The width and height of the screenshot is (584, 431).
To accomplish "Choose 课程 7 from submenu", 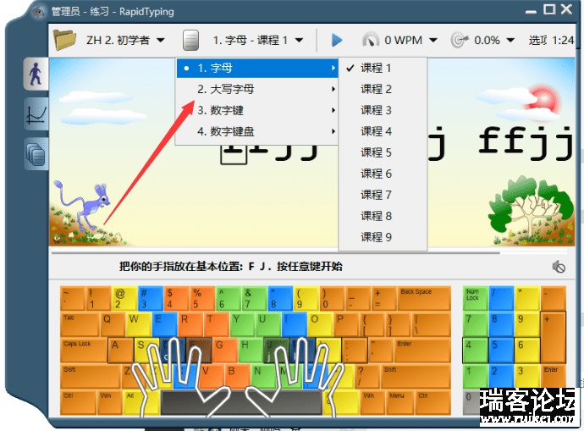I will pyautogui.click(x=383, y=195).
